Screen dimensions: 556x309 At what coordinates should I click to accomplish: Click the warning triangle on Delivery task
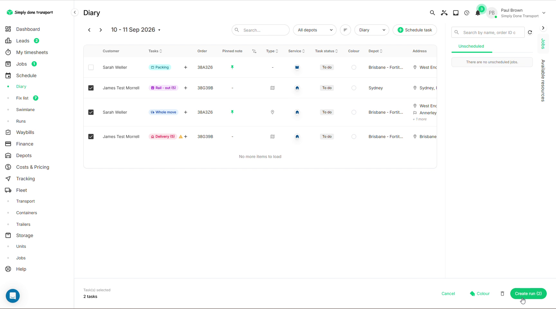181,136
